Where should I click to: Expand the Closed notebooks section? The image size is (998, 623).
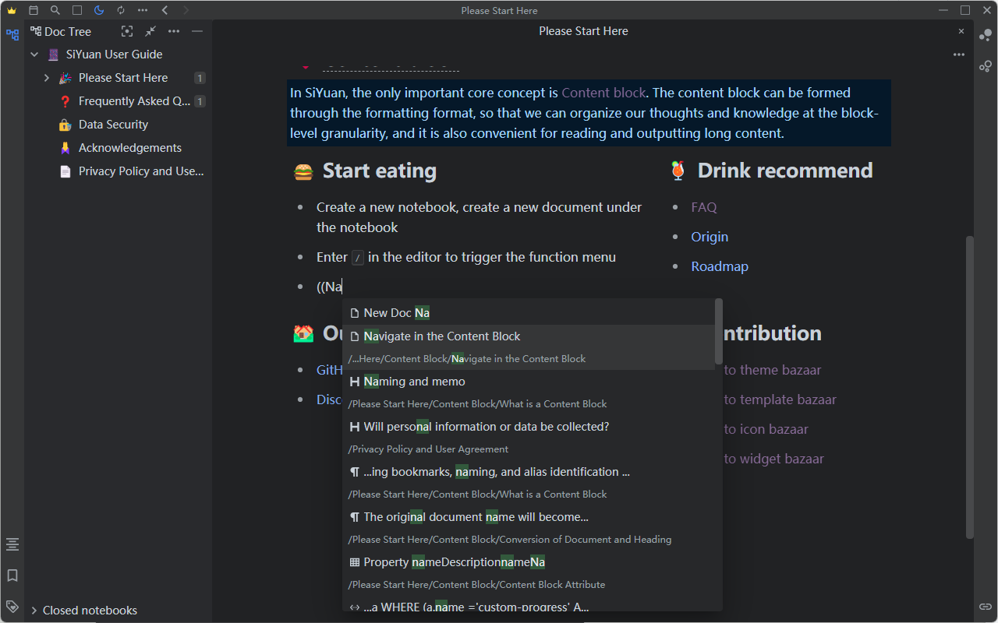click(34, 611)
